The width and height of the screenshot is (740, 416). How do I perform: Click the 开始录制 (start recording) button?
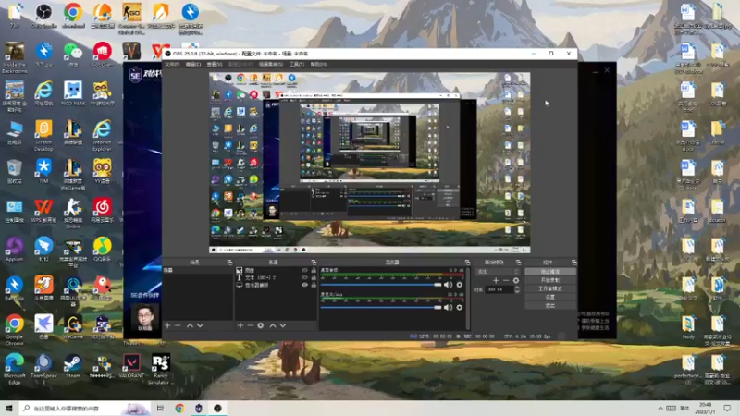point(550,280)
